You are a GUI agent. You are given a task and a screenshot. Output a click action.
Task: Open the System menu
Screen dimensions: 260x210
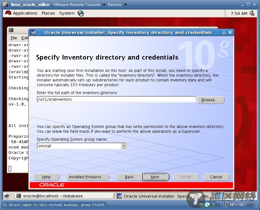tap(67, 13)
